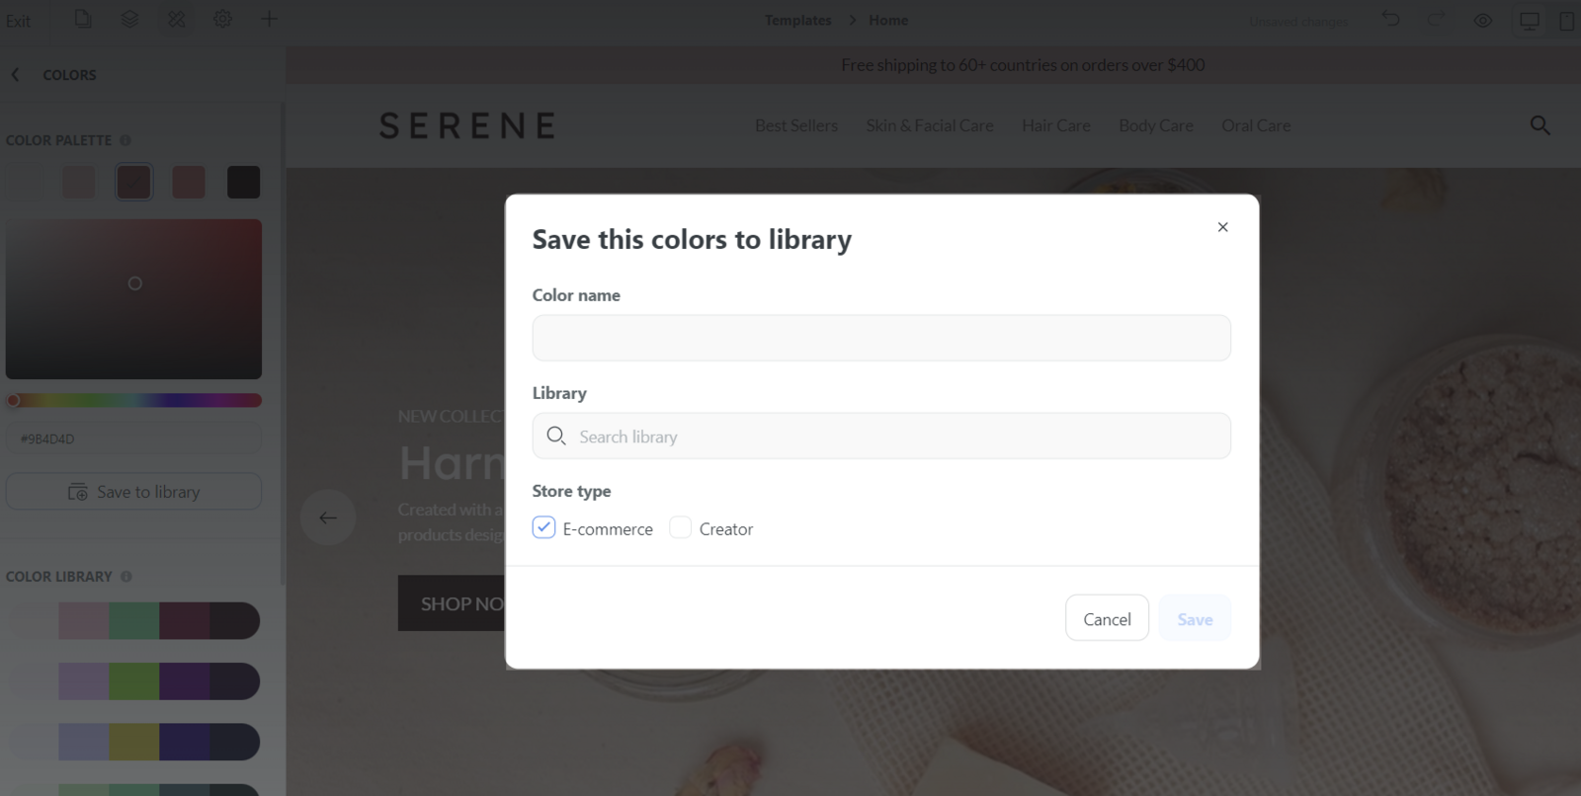Click the redo arrow icon

tap(1437, 19)
